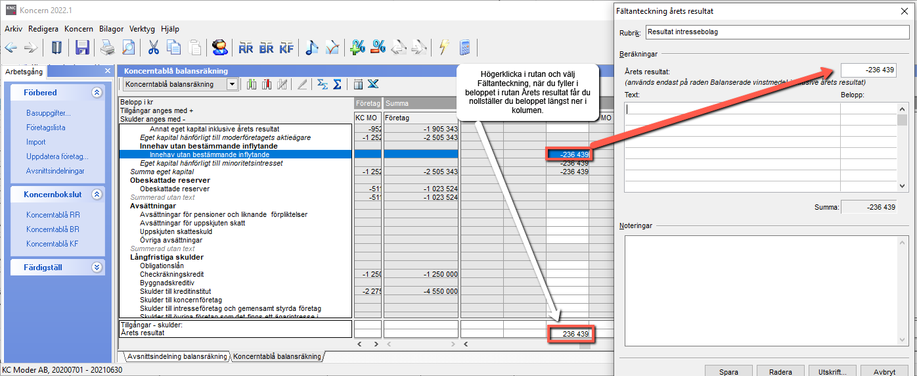Open Koncerntablå BR link in sidebar

(x=53, y=229)
